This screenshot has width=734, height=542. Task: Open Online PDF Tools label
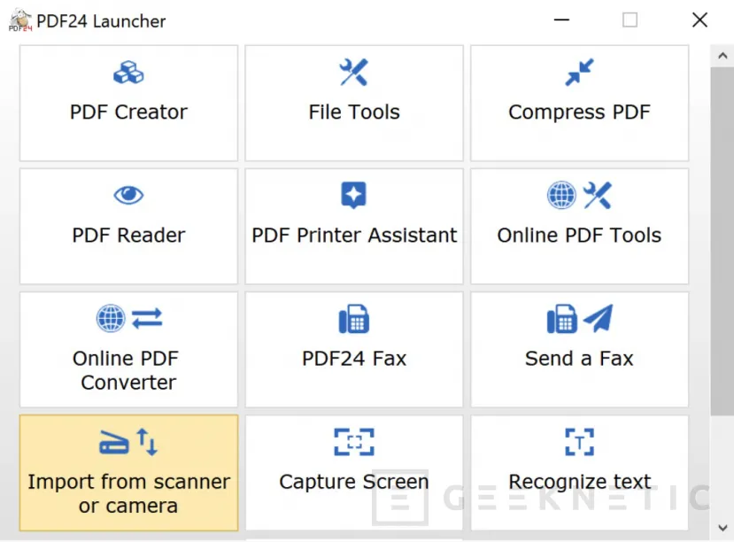580,236
